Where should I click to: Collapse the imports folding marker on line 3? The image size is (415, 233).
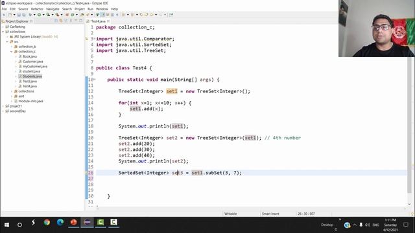95,39
